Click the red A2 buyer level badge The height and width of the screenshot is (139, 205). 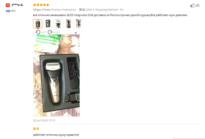(x=8, y=5)
